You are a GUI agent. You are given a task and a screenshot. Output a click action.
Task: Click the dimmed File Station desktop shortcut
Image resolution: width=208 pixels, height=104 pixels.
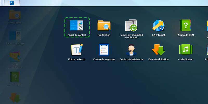point(15,17)
